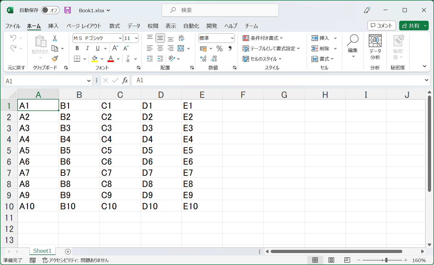
Task: Click the horizontal scrollbar thumb
Action: click(336, 251)
